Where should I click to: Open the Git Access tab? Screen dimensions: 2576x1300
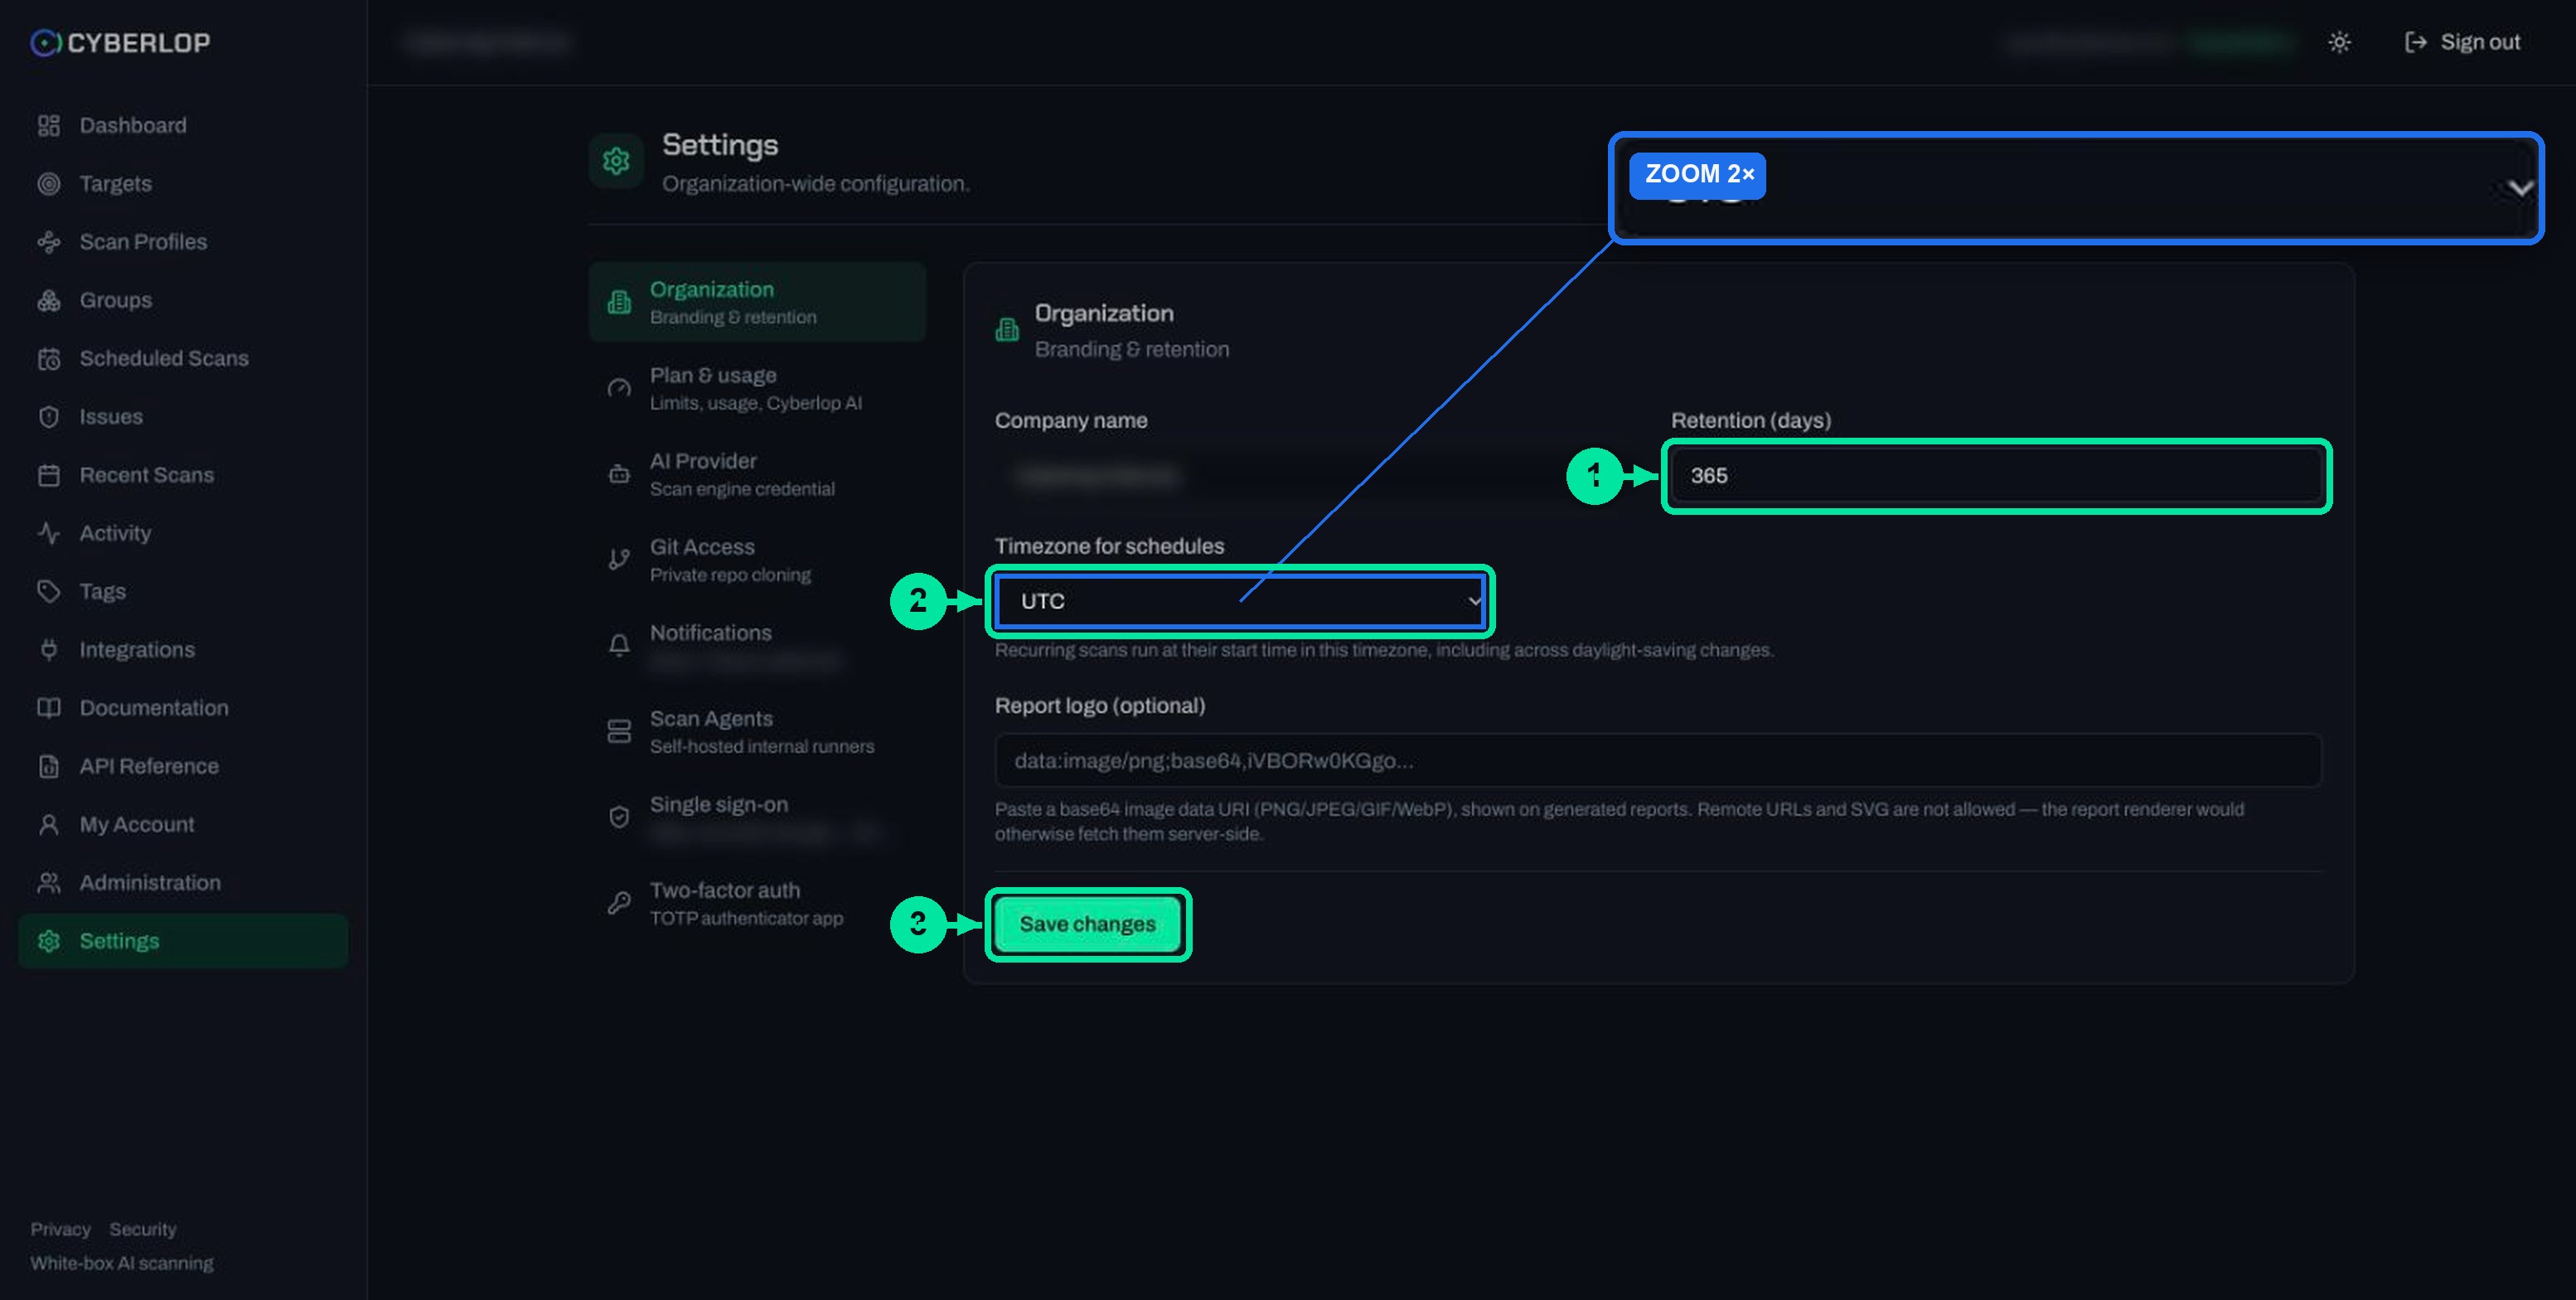[x=757, y=560]
